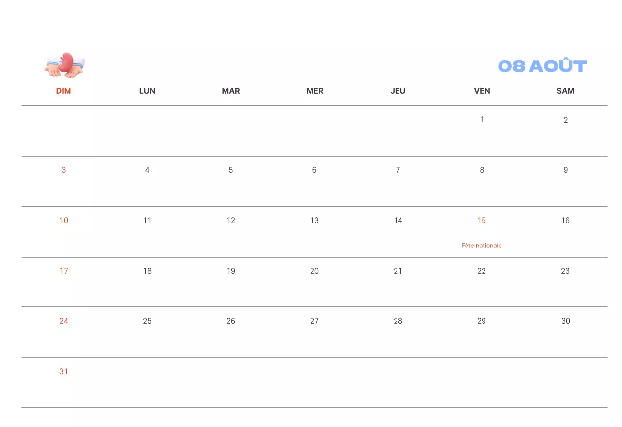This screenshot has width=622, height=427.
Task: Open the "Fête nationale" holiday label
Action: (482, 246)
